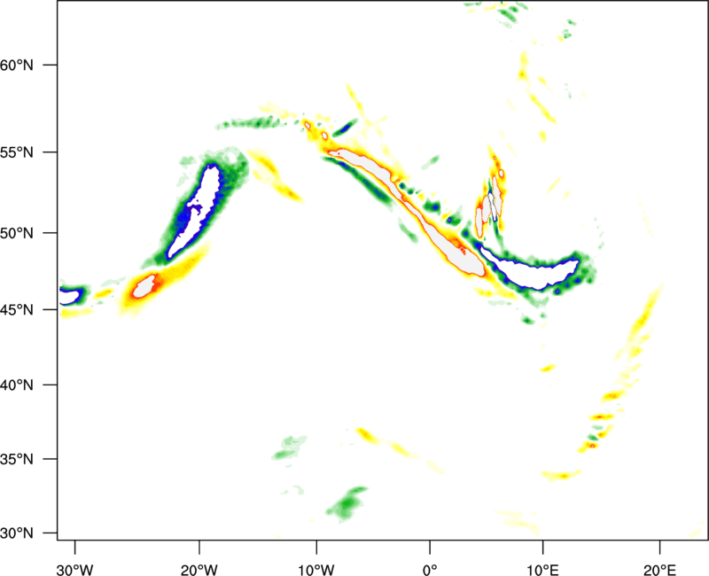Viewport: 709px width, 576px height.
Task: Click the 40°N latitude label
Action: pyautogui.click(x=17, y=385)
